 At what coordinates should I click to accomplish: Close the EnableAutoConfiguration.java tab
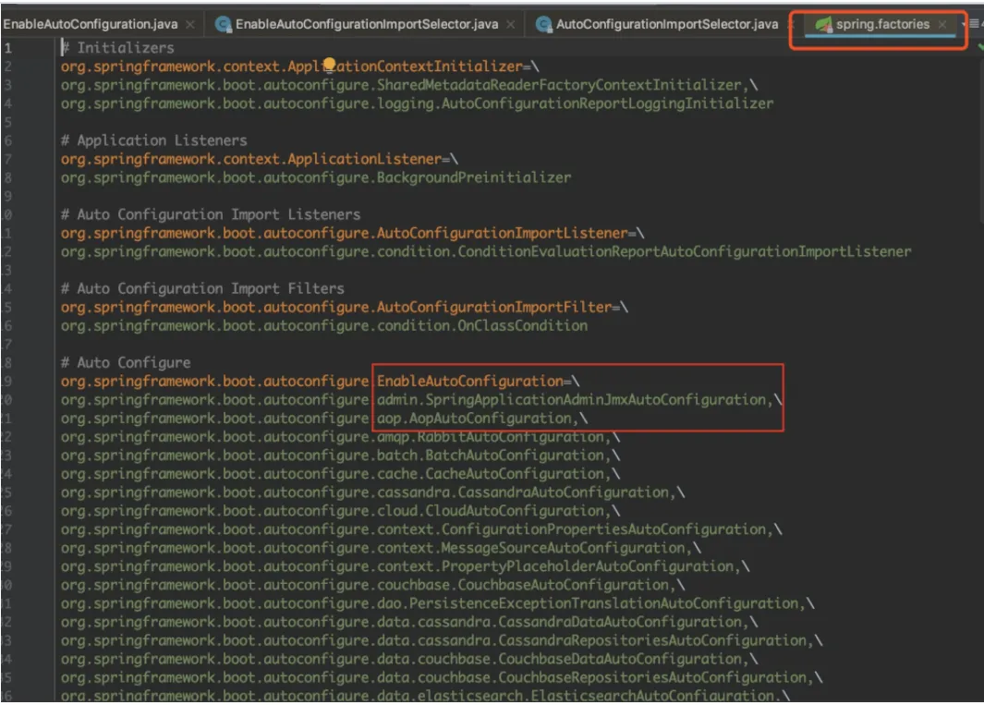(190, 24)
